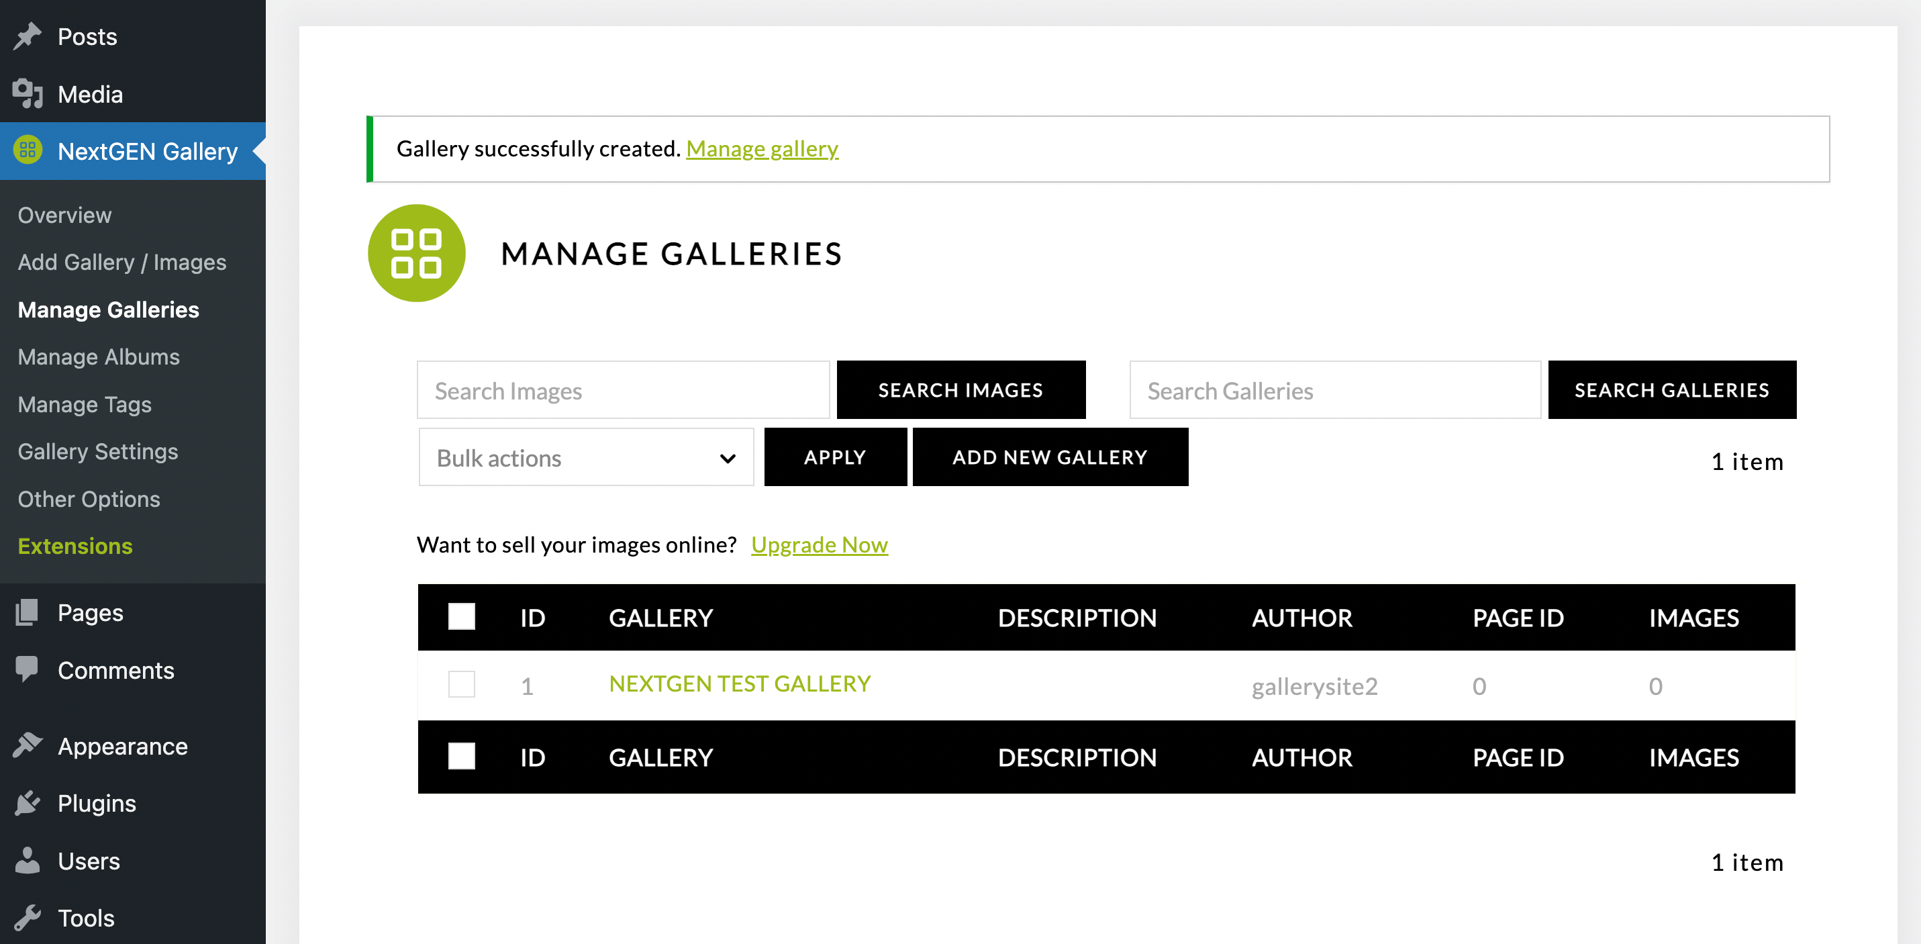Click the Pages icon in sidebar
Viewport: 1921px width, 944px height.
[x=28, y=613]
